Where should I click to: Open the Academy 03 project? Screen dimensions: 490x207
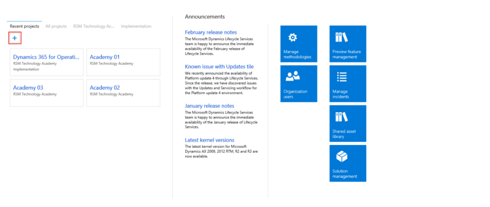click(x=46, y=93)
